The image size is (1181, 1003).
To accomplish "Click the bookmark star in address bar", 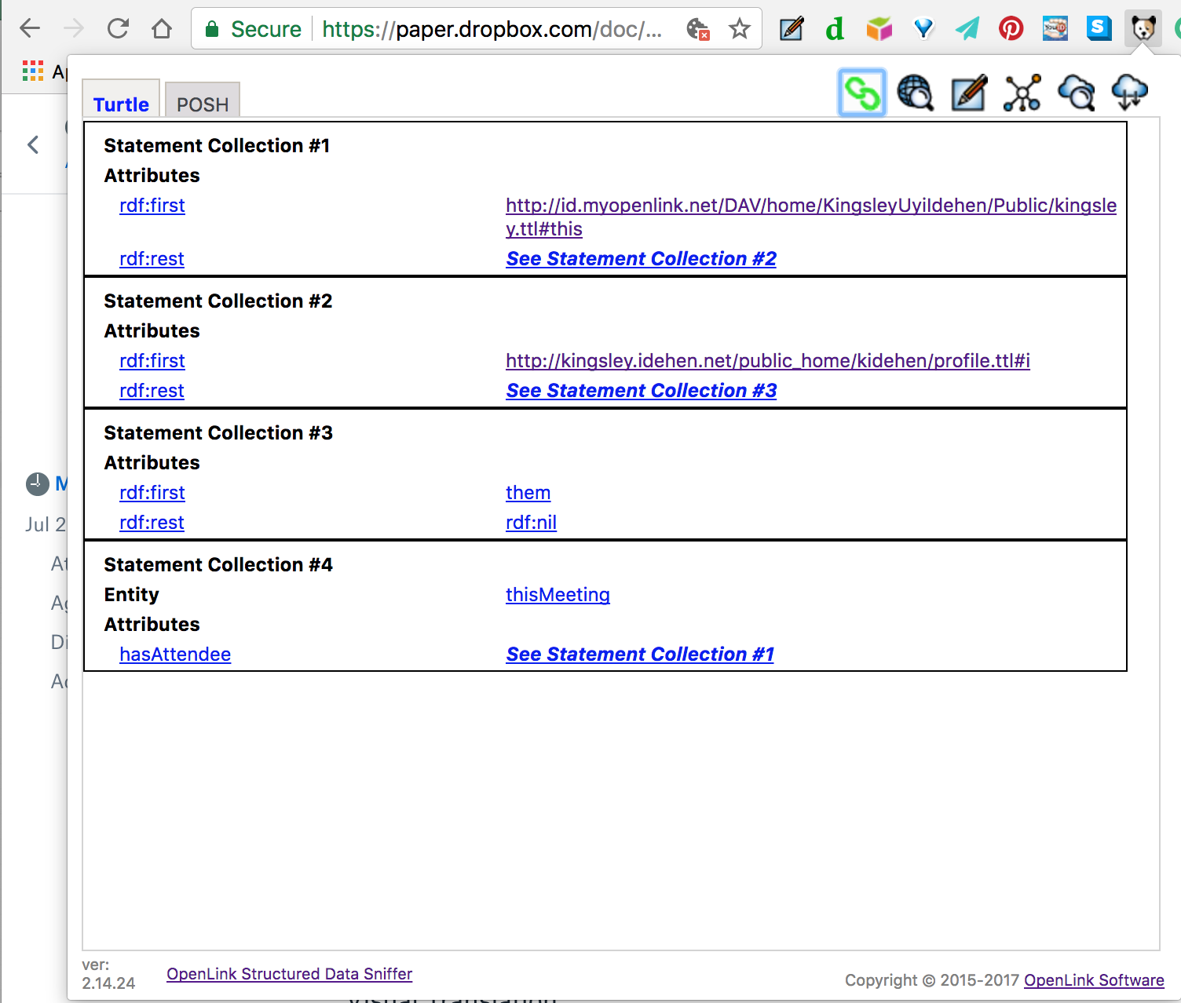I will (739, 28).
